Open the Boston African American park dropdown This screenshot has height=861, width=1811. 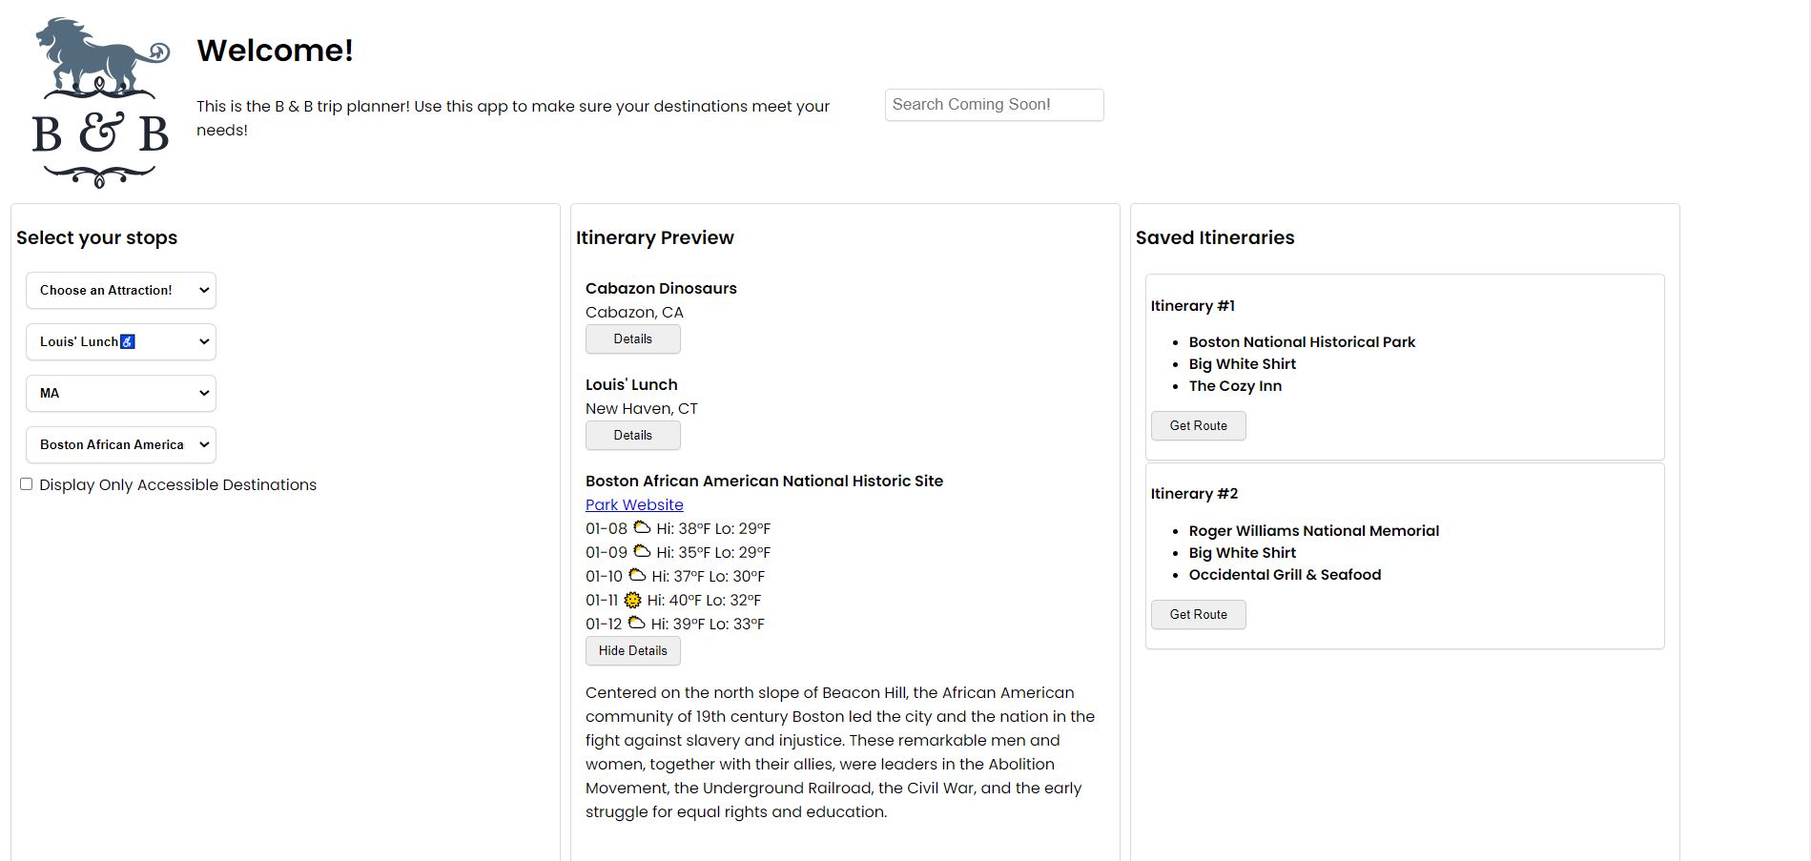(x=121, y=444)
